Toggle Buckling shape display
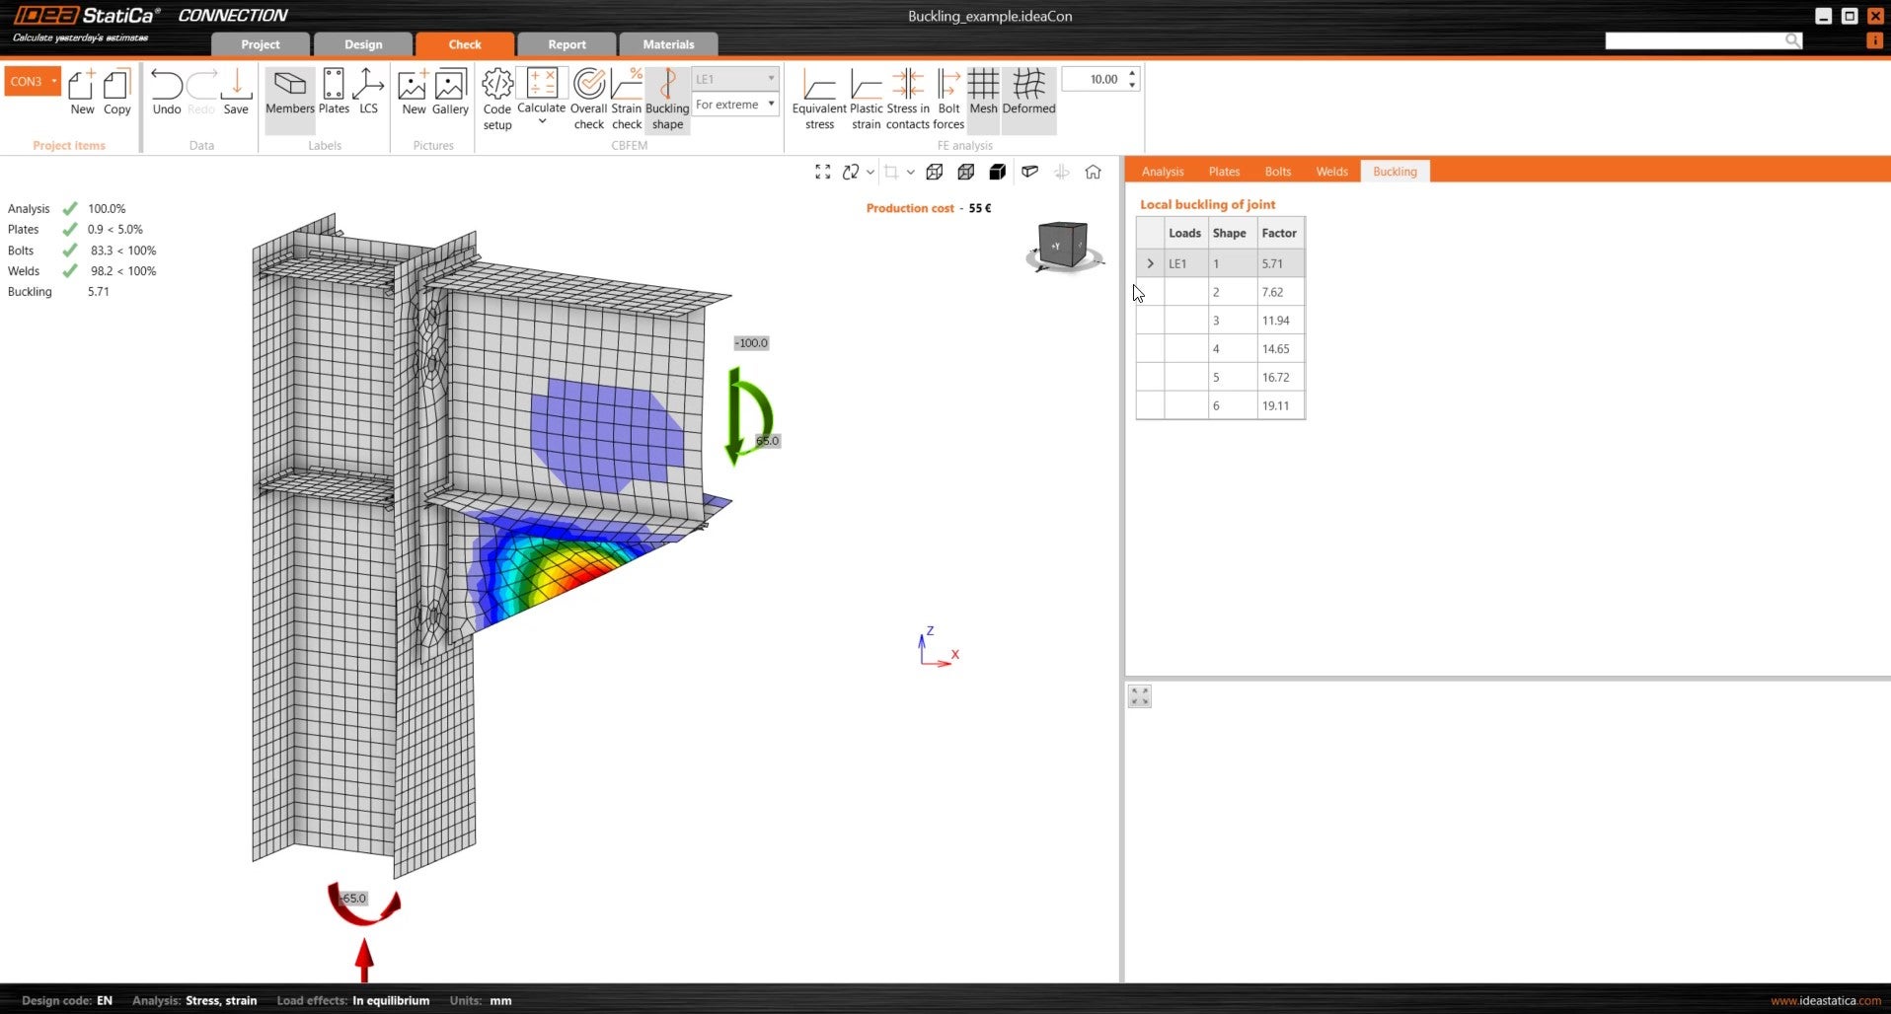 [x=667, y=99]
